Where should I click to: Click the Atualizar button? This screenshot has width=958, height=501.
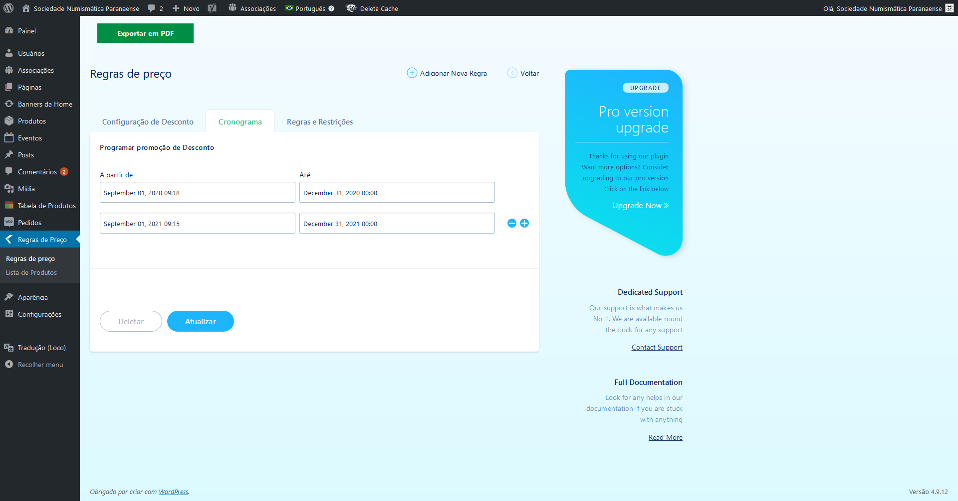[201, 321]
